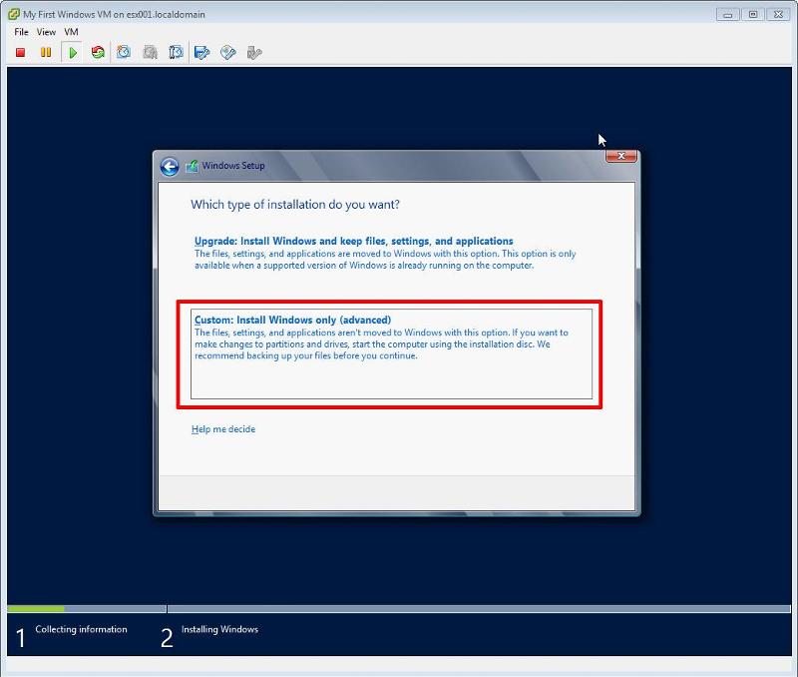Choose Custom: Install Windows only (advanced)

pyautogui.click(x=391, y=353)
